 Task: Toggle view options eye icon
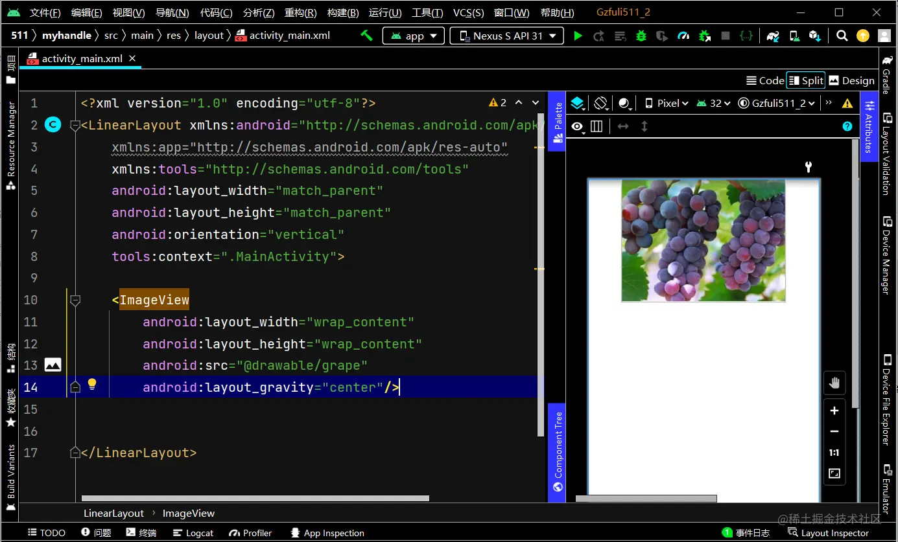(x=577, y=126)
